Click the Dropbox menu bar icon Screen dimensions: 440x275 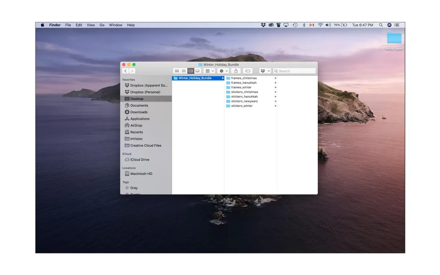coord(263,25)
